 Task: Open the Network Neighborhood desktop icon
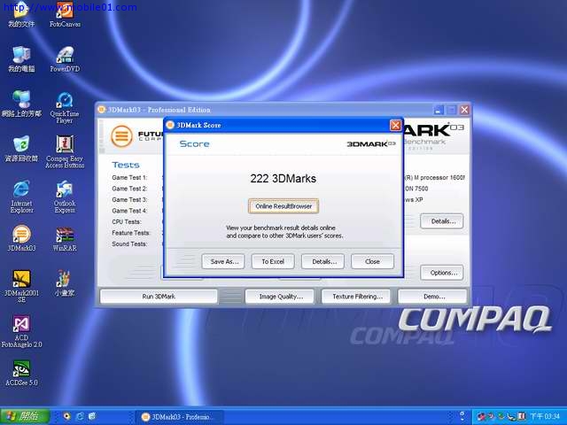coord(21,104)
